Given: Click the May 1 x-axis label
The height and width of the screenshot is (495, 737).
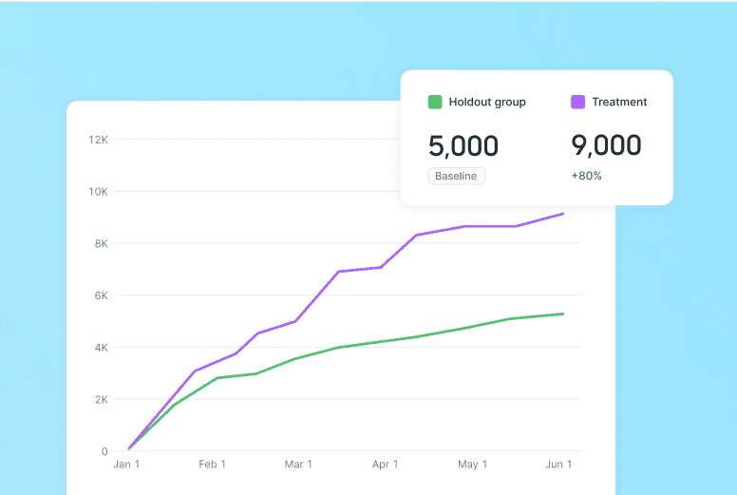Looking at the screenshot, I should pyautogui.click(x=472, y=465).
